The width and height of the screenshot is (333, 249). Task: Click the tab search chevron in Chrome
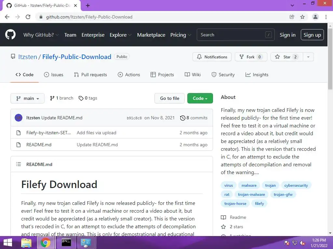(292, 6)
